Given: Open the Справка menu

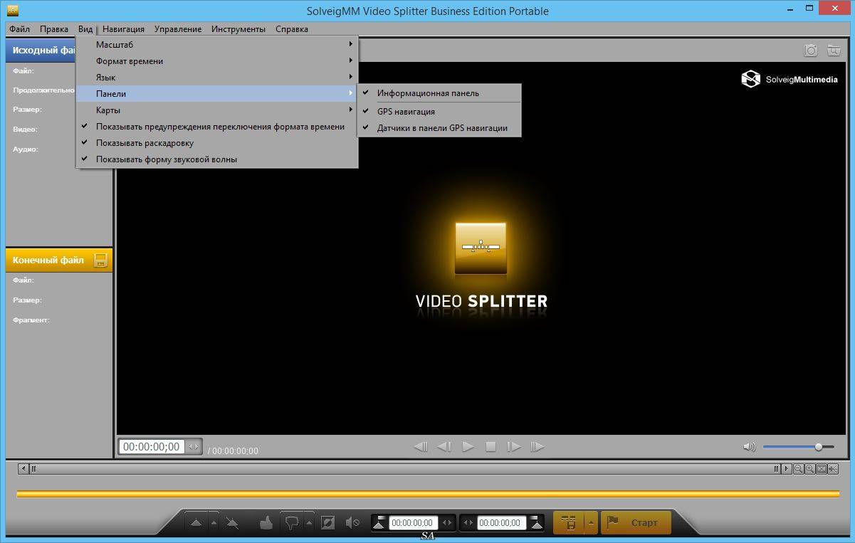Looking at the screenshot, I should coord(292,29).
